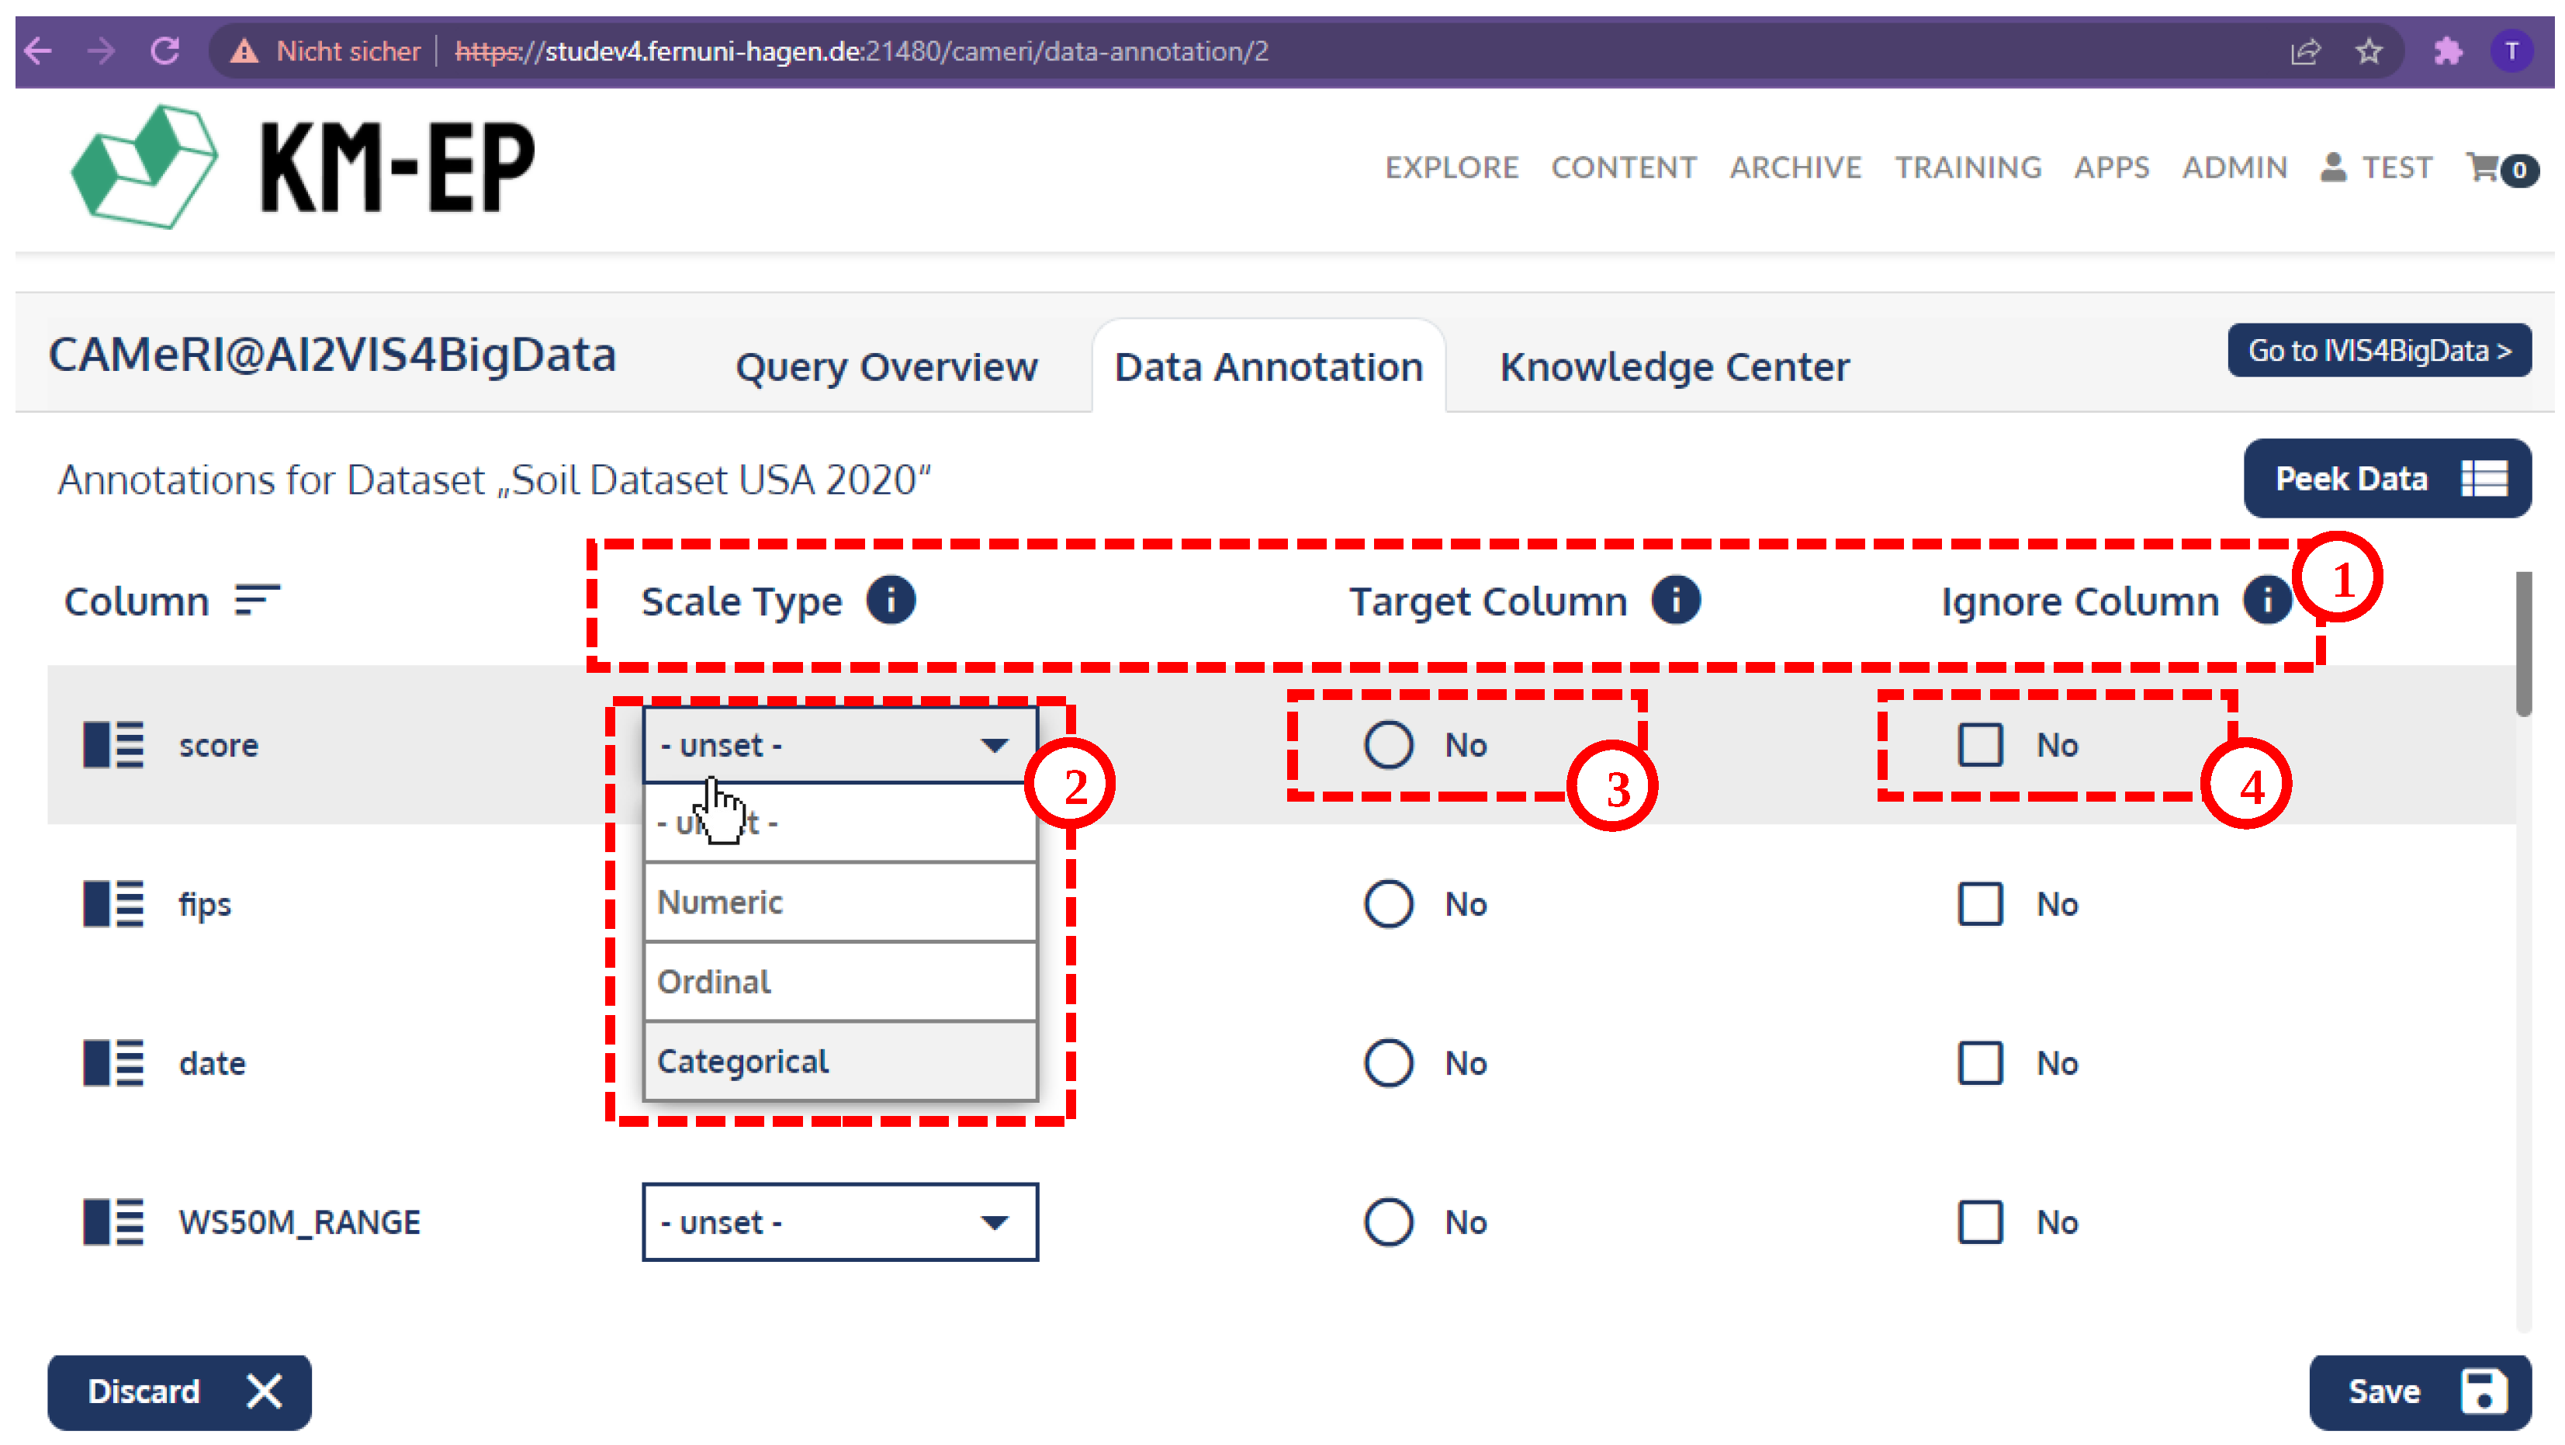2565x1445 pixels.
Task: Click the Target Column info icon
Action: tap(1676, 601)
